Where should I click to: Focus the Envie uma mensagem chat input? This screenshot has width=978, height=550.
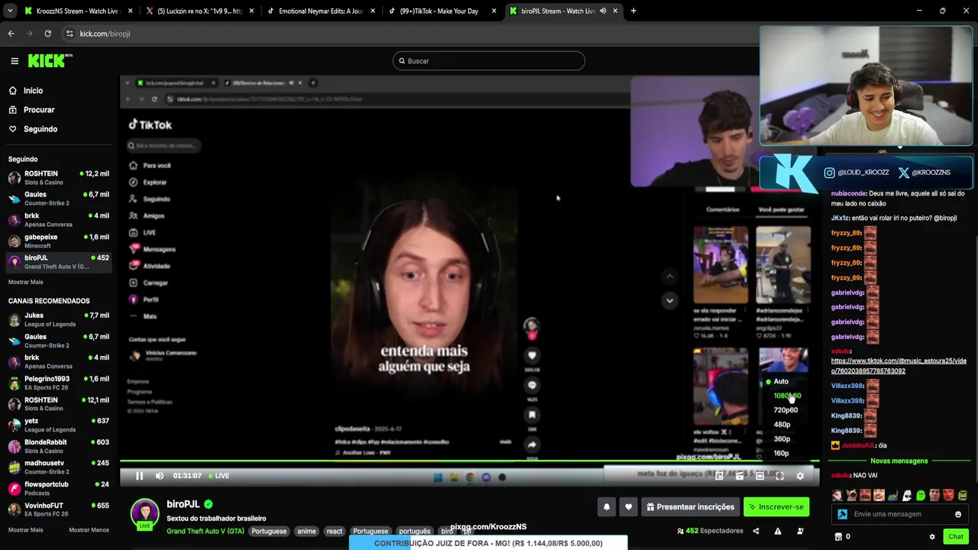[x=899, y=514]
